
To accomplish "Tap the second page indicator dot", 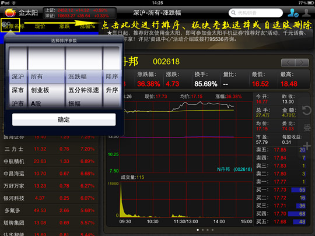I will pos(202,230).
